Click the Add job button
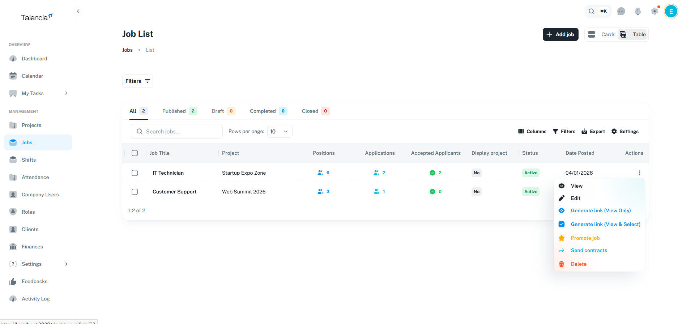 click(x=560, y=34)
